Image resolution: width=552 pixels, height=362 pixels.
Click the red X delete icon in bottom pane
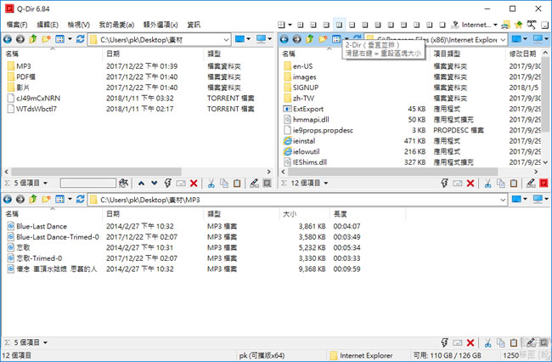tap(470, 342)
